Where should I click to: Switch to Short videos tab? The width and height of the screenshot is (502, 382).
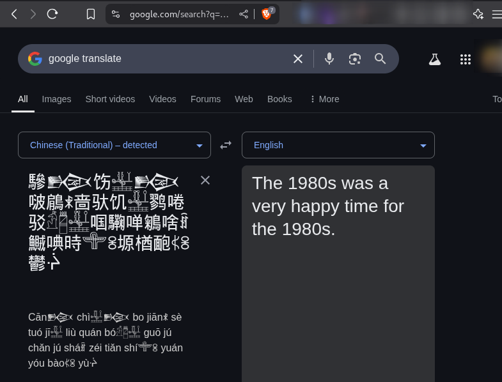pyautogui.click(x=110, y=99)
